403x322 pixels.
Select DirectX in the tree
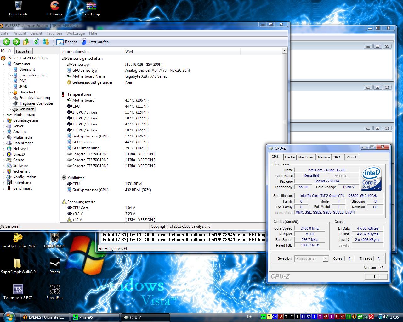[x=19, y=154]
